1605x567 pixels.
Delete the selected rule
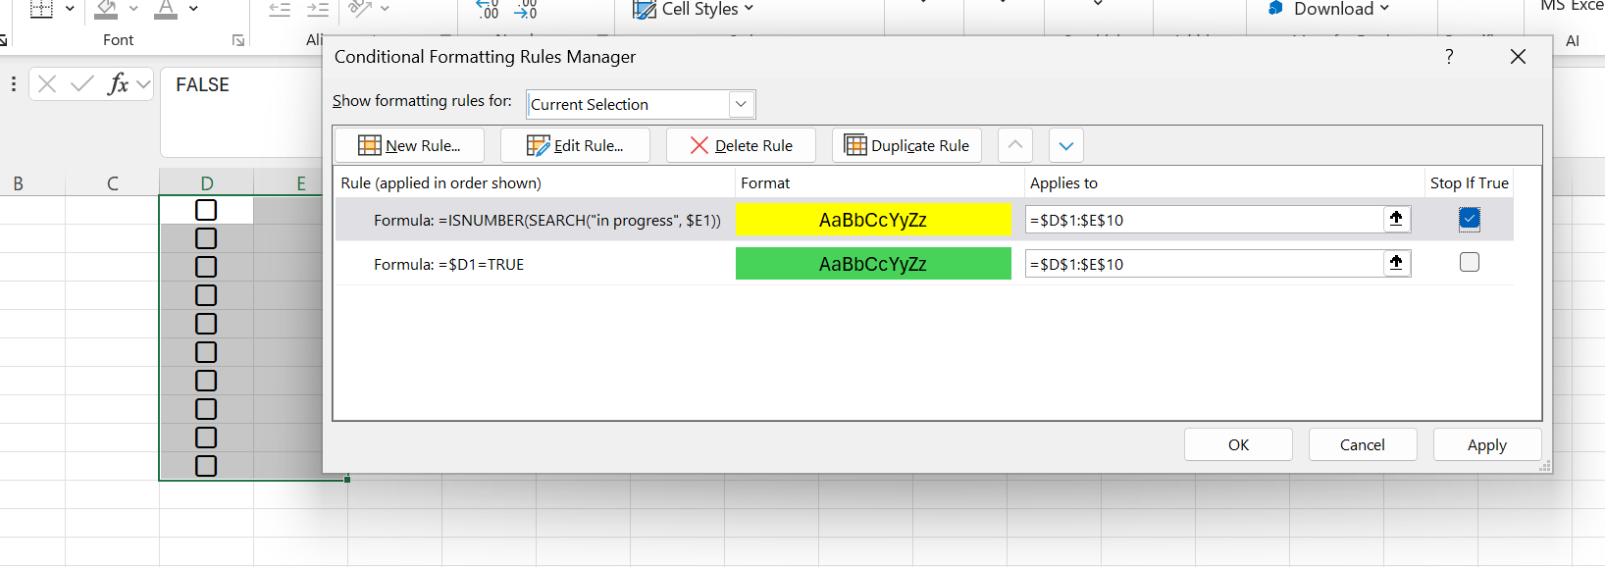coord(742,145)
